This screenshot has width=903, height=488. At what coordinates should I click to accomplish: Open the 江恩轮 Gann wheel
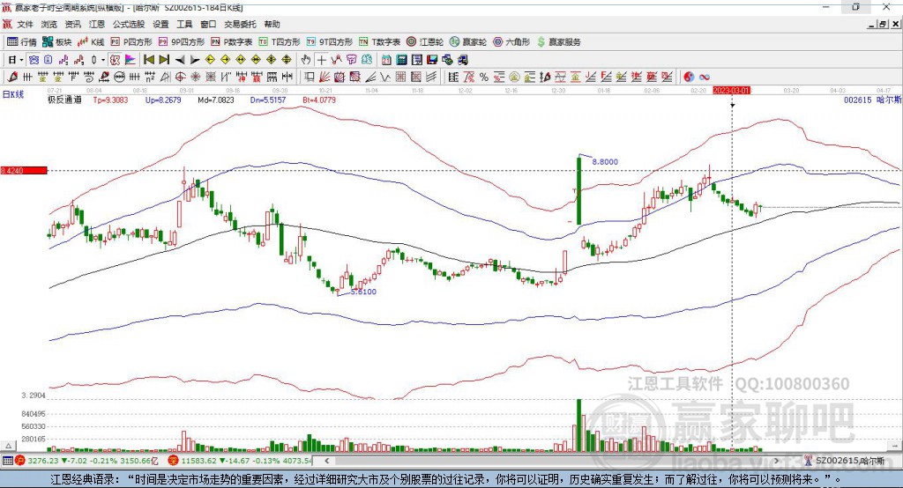(x=425, y=42)
